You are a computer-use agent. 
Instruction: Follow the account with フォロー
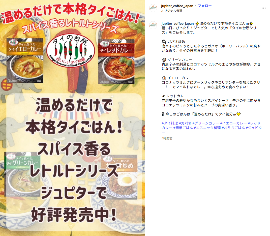(x=205, y=6)
